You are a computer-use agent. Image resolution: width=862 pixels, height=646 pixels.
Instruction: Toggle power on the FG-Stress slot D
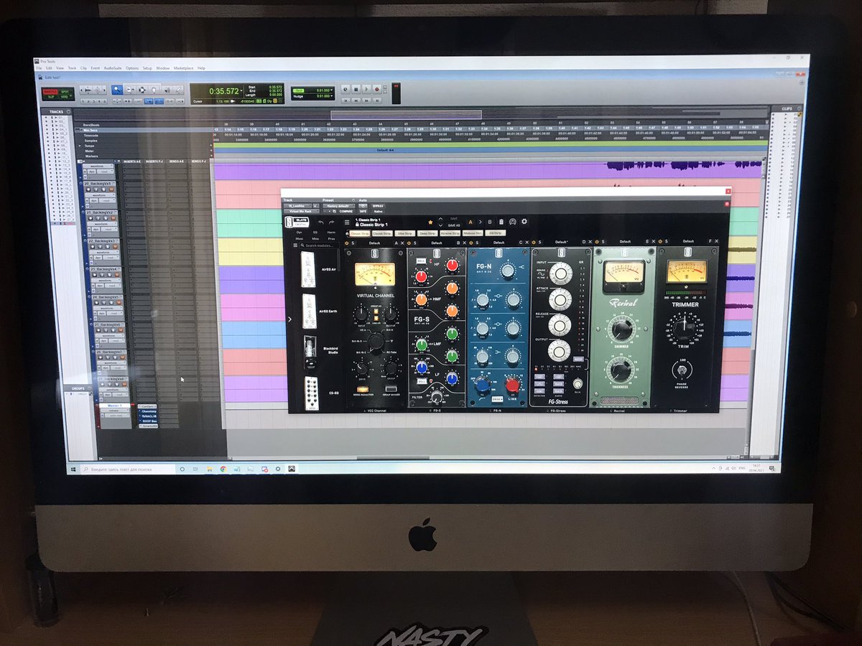pyautogui.click(x=534, y=242)
